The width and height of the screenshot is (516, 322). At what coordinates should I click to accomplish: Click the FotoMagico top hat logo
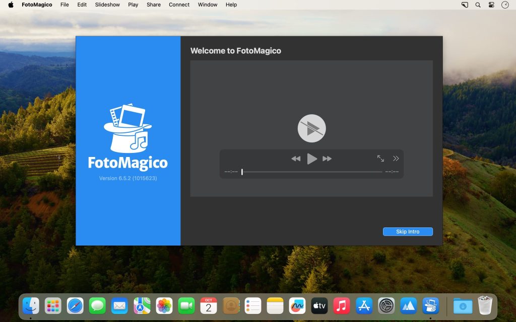point(127,128)
